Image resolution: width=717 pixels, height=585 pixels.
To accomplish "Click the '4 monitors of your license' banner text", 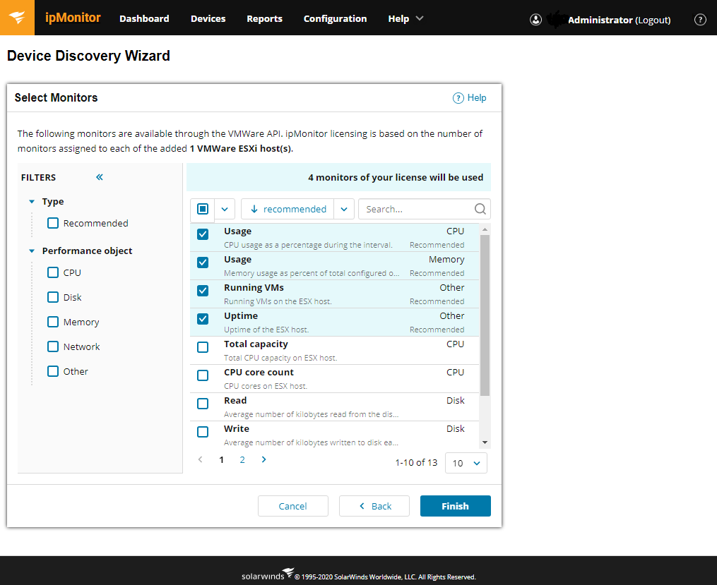I will pyautogui.click(x=396, y=177).
